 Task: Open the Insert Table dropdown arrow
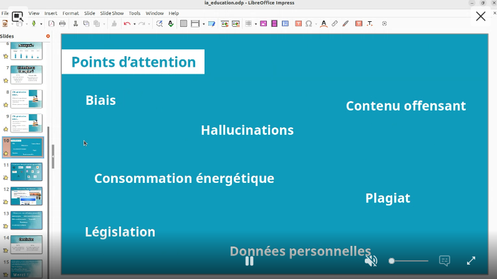[x=256, y=24]
